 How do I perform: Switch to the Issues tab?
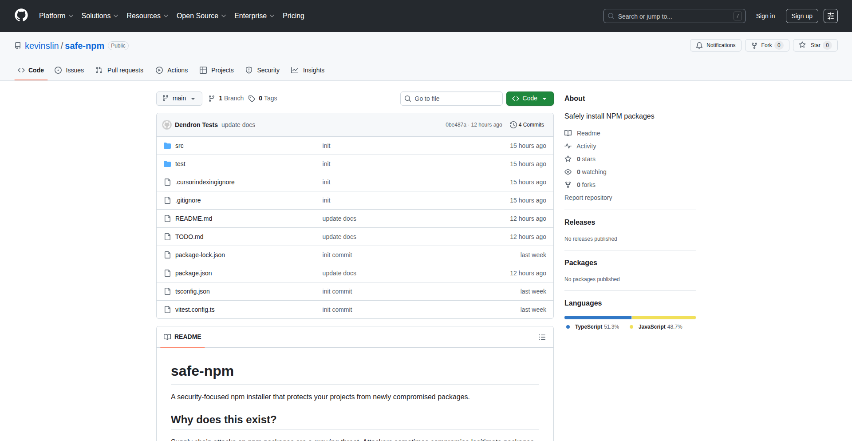[x=69, y=70]
